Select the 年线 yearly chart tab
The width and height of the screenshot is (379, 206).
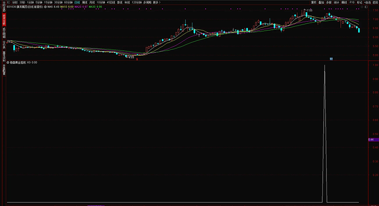[127, 2]
